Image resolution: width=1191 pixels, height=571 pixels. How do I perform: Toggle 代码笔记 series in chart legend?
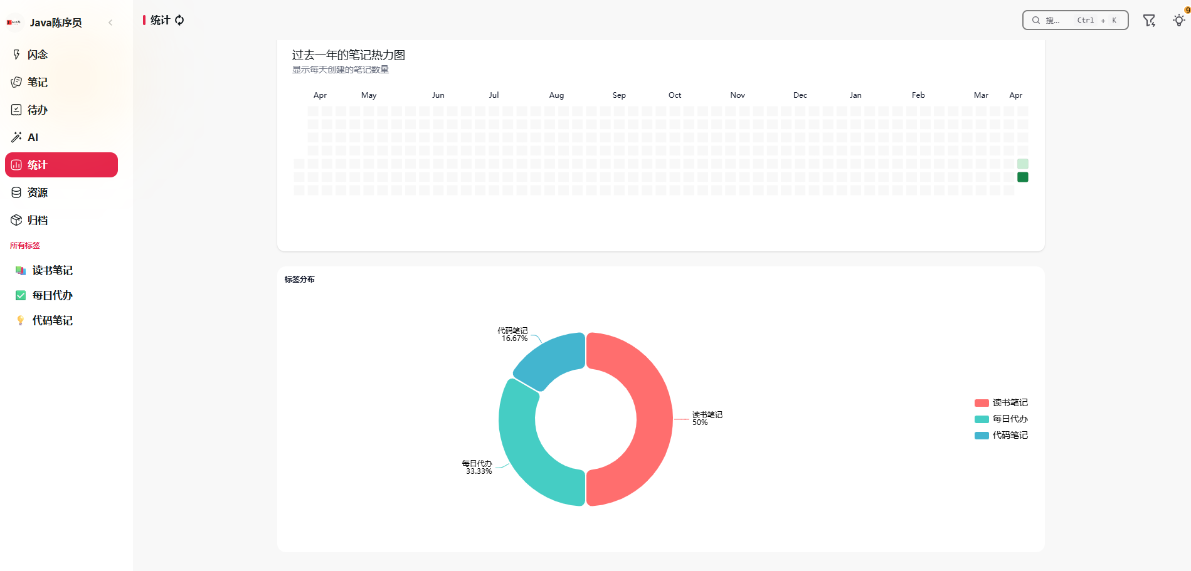click(1001, 436)
